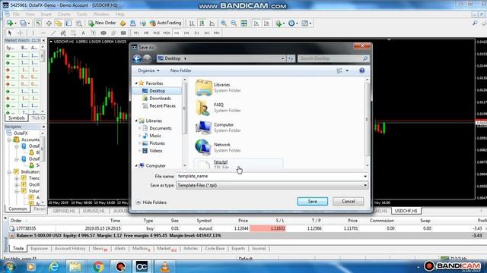Click the New Order button
487x273 pixels.
pyautogui.click(x=102, y=23)
